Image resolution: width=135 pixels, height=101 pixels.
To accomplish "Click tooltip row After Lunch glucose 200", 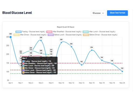I will [38, 66].
